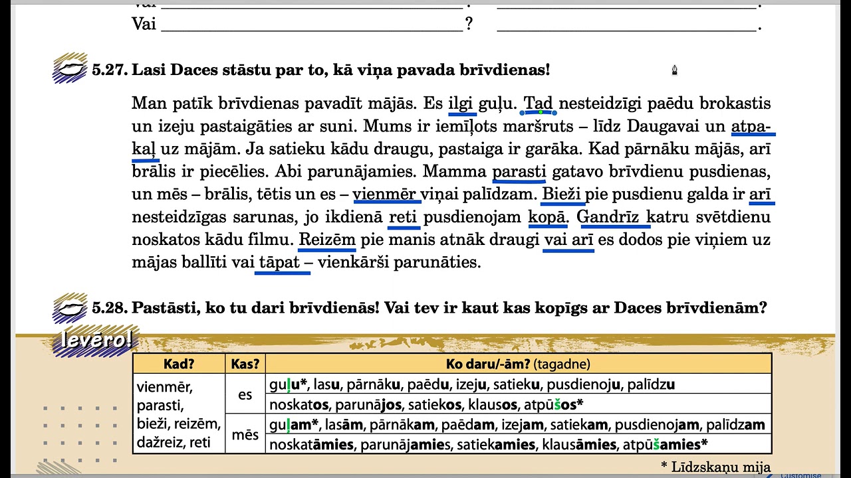The height and width of the screenshot is (478, 851).
Task: Click the underlined word 'Gandrīz'
Action: pyautogui.click(x=608, y=217)
